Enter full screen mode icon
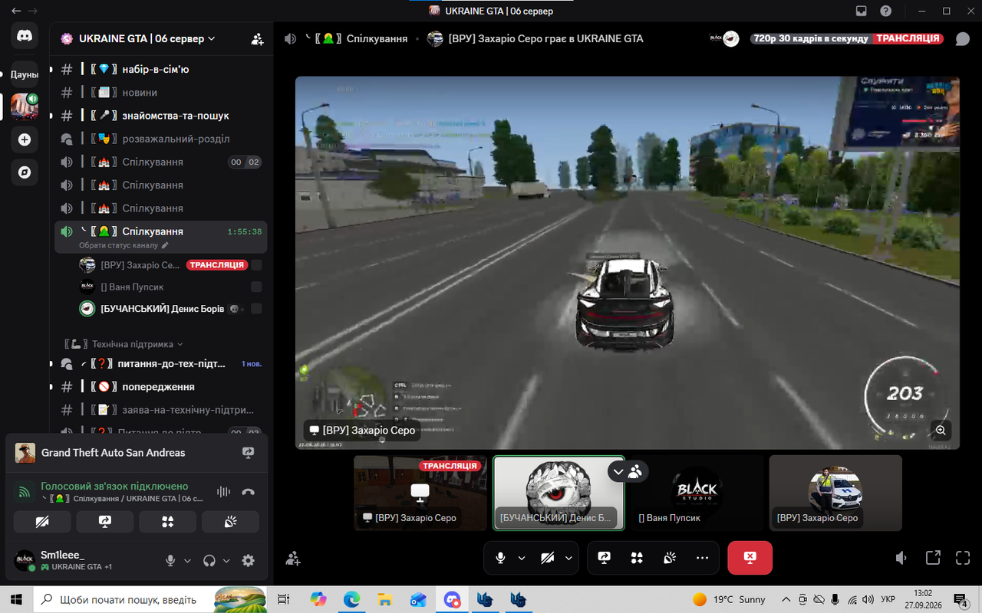Image resolution: width=982 pixels, height=613 pixels. click(x=963, y=558)
